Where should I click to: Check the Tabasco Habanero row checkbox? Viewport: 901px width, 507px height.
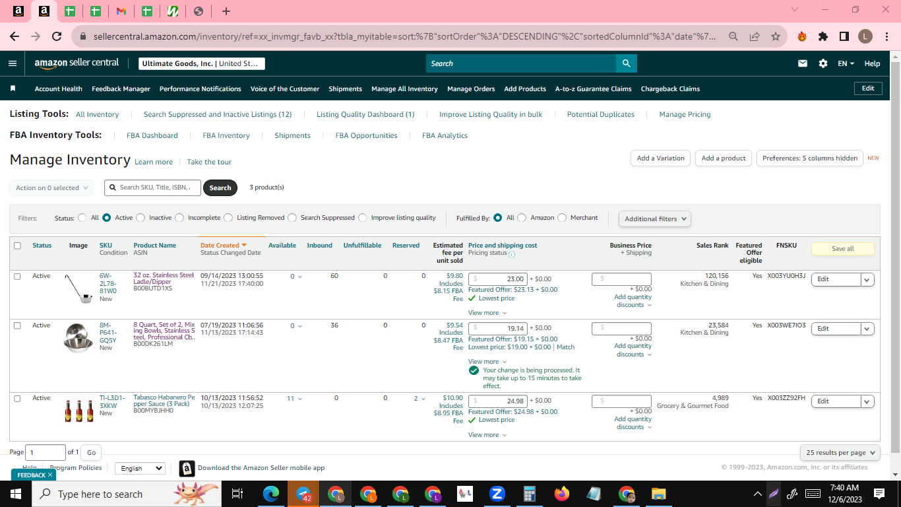coord(17,398)
